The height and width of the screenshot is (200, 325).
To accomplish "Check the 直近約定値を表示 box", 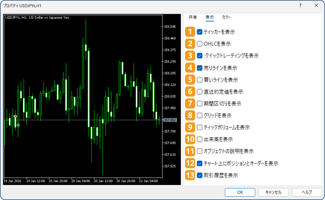I will pos(199,92).
